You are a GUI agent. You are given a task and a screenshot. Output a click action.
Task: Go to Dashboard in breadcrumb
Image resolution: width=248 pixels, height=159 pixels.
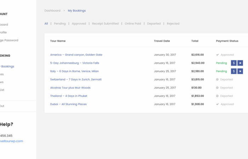[52, 11]
